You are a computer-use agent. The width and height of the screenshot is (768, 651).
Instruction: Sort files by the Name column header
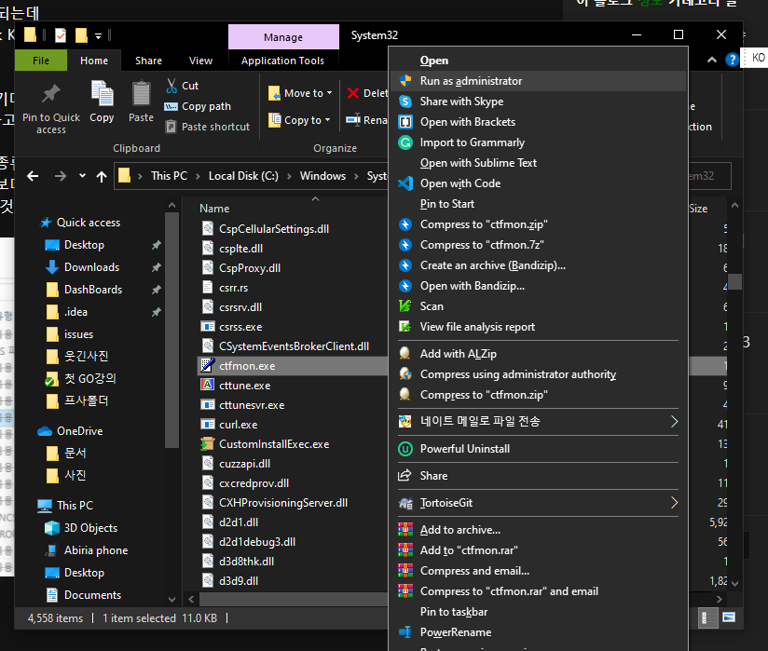coord(214,209)
